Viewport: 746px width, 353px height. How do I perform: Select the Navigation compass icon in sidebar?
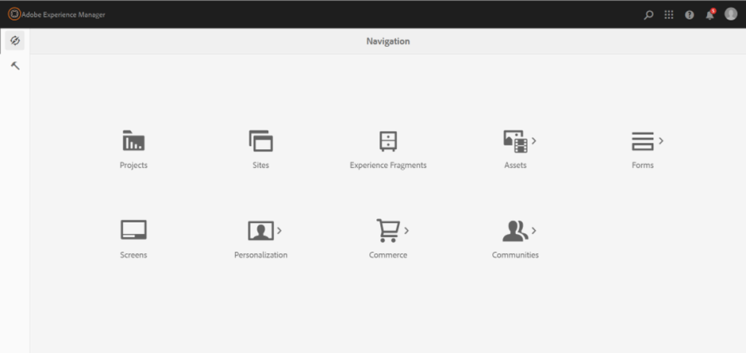15,41
